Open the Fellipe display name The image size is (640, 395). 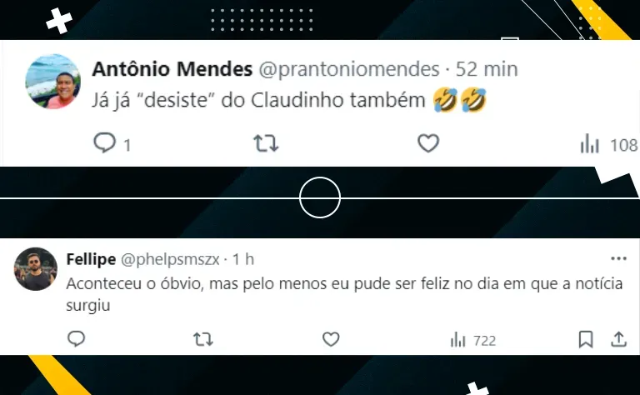(91, 259)
